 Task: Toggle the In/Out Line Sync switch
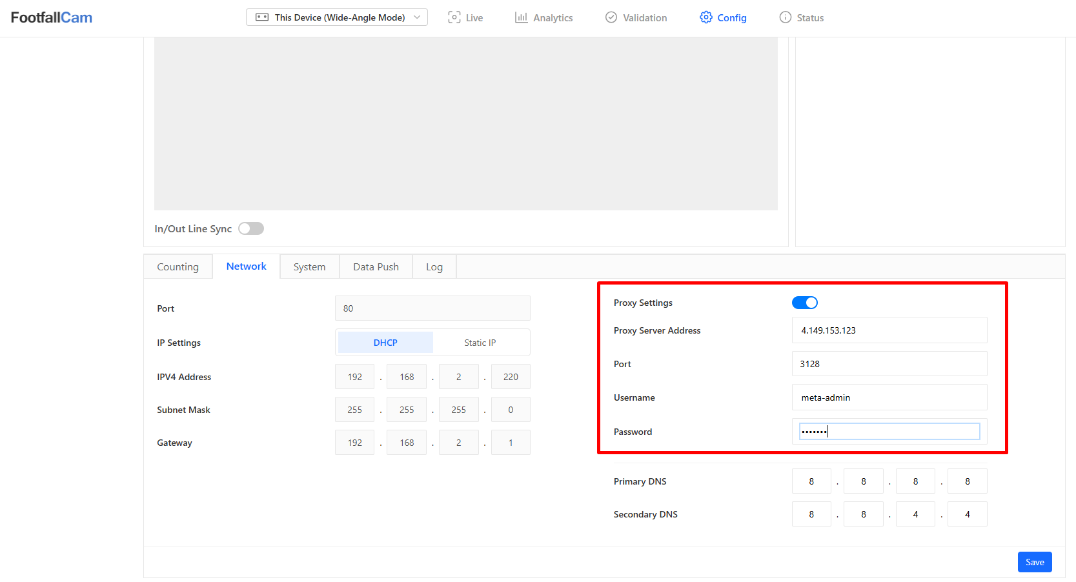click(251, 228)
